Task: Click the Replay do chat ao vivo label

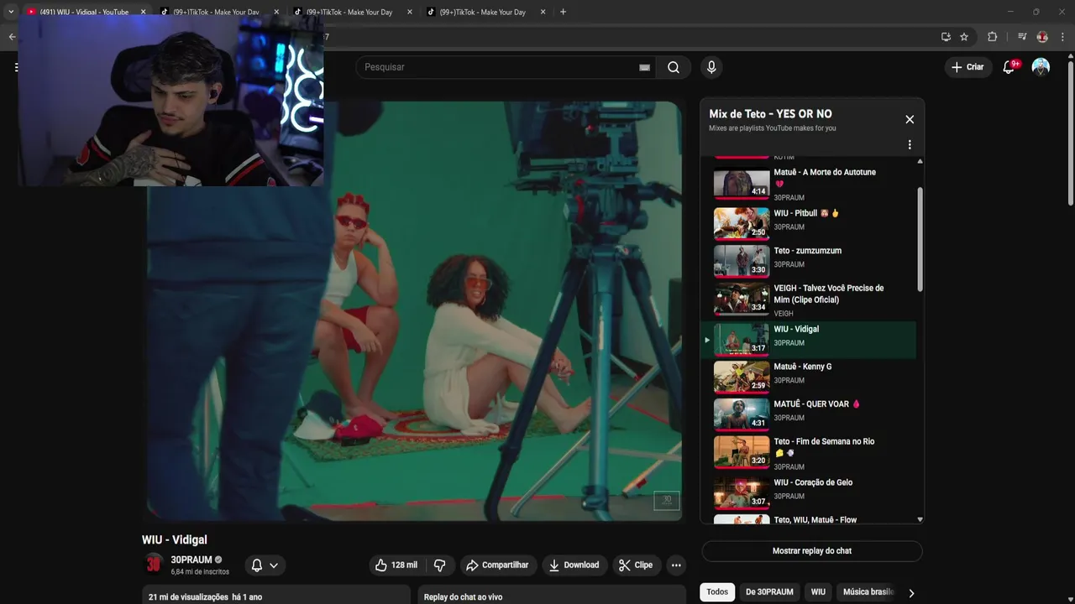Action: coord(463,597)
